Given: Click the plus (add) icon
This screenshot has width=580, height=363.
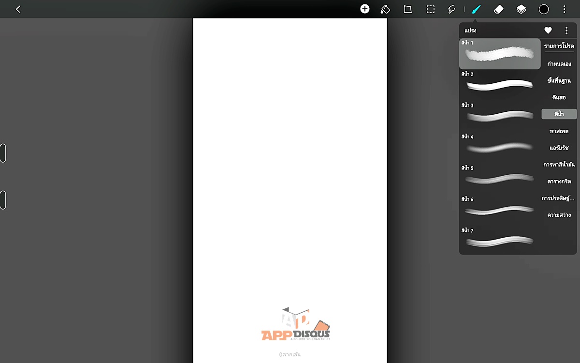Looking at the screenshot, I should [365, 9].
